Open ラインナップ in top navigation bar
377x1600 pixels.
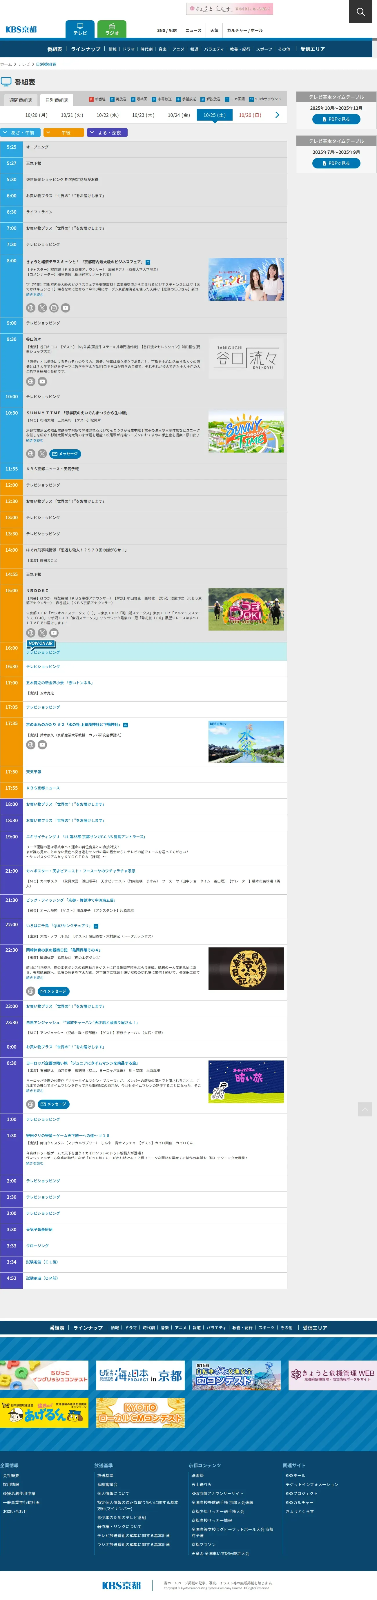[86, 49]
